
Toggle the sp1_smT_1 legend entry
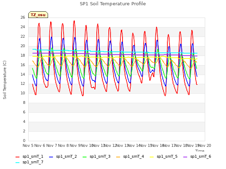click(29, 156)
